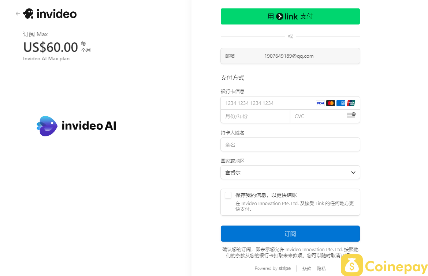Screen dimensions: 428x276
Task: Click the '银行卡信息' label
Action: (232, 91)
